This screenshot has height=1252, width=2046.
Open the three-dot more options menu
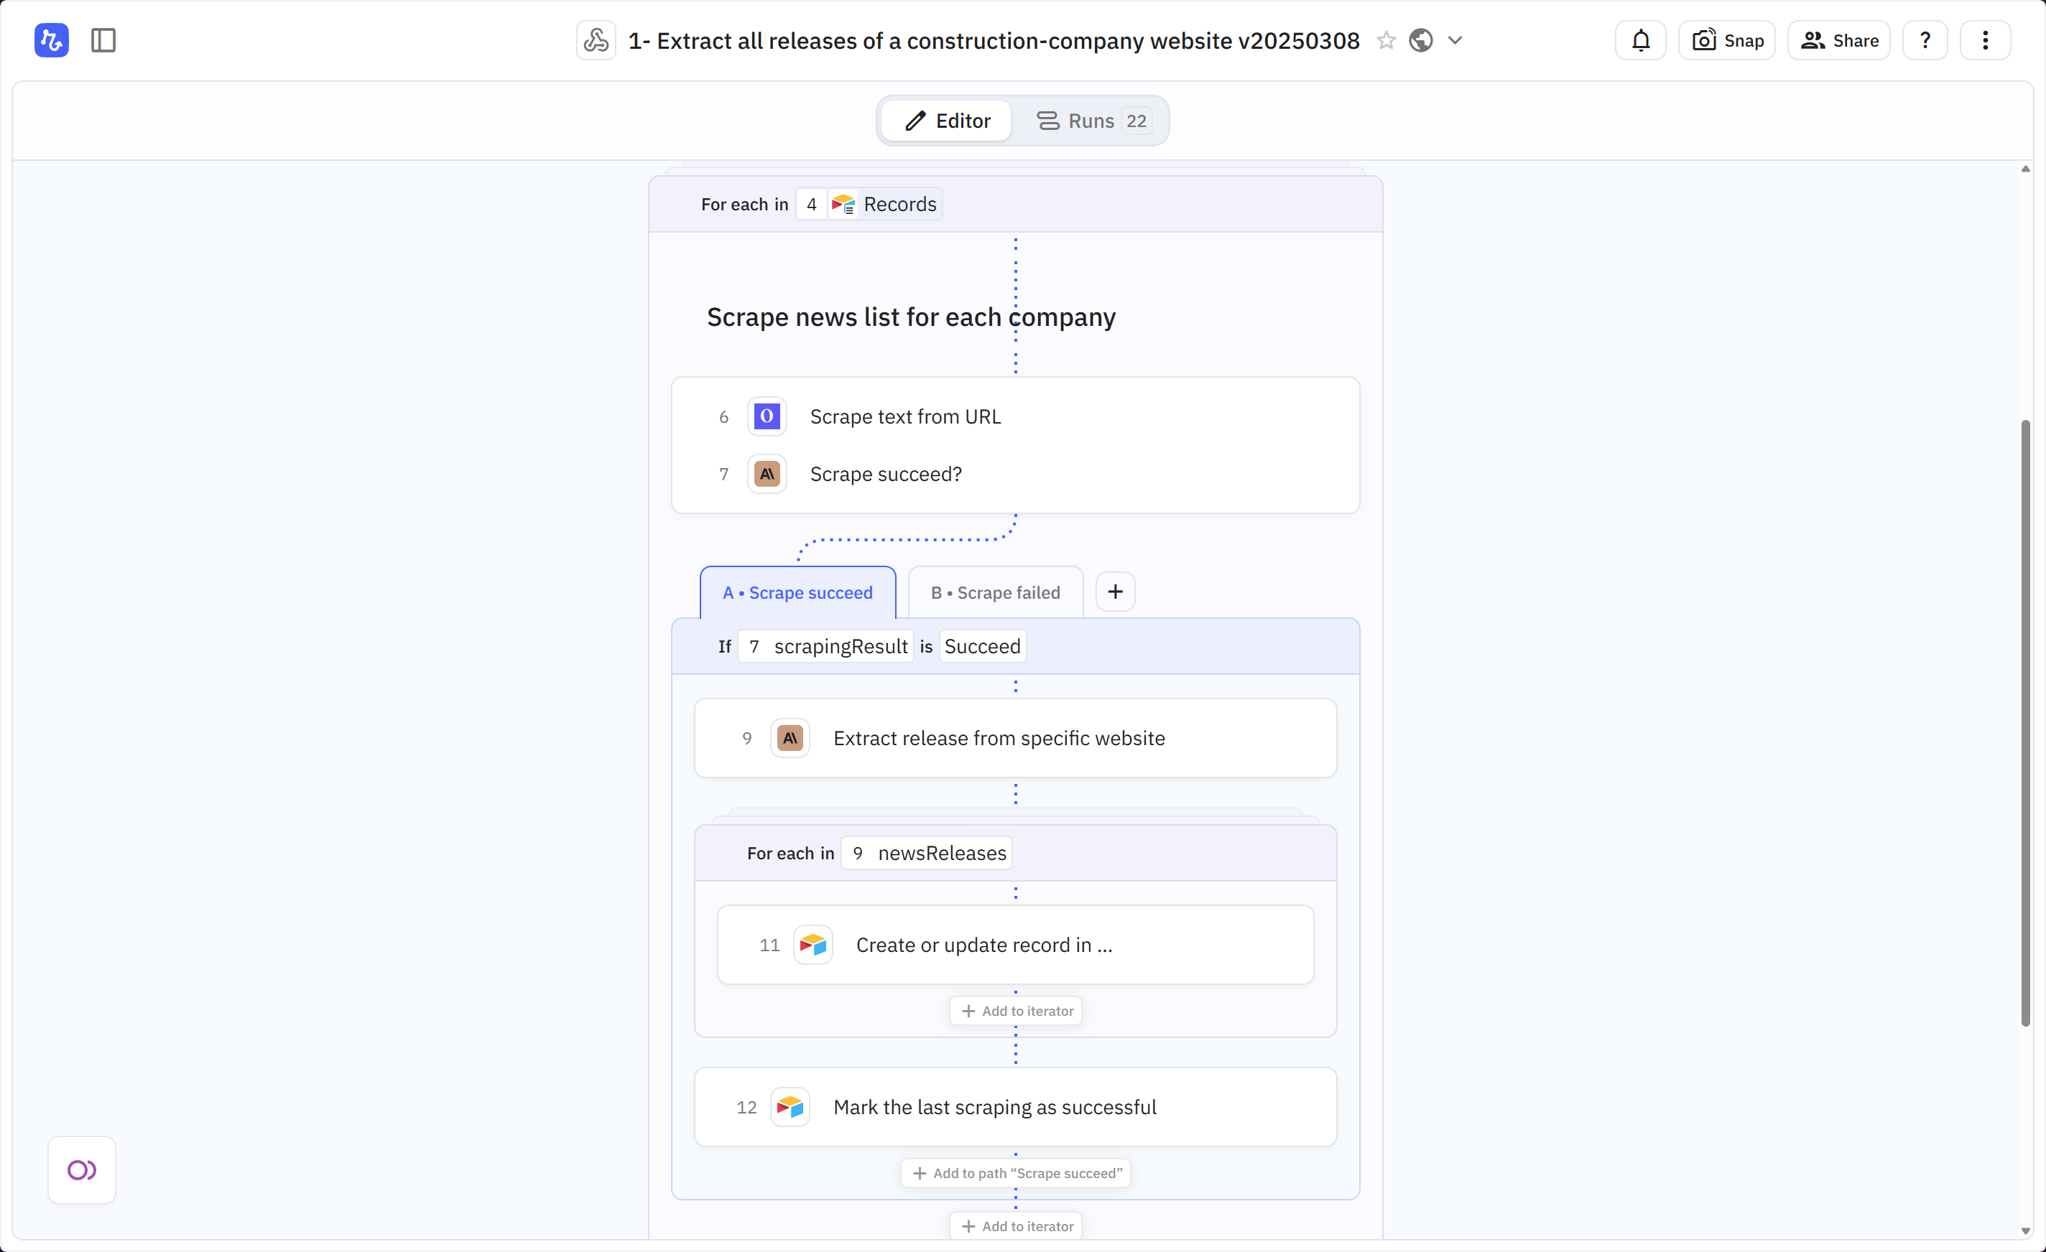pyautogui.click(x=1986, y=41)
